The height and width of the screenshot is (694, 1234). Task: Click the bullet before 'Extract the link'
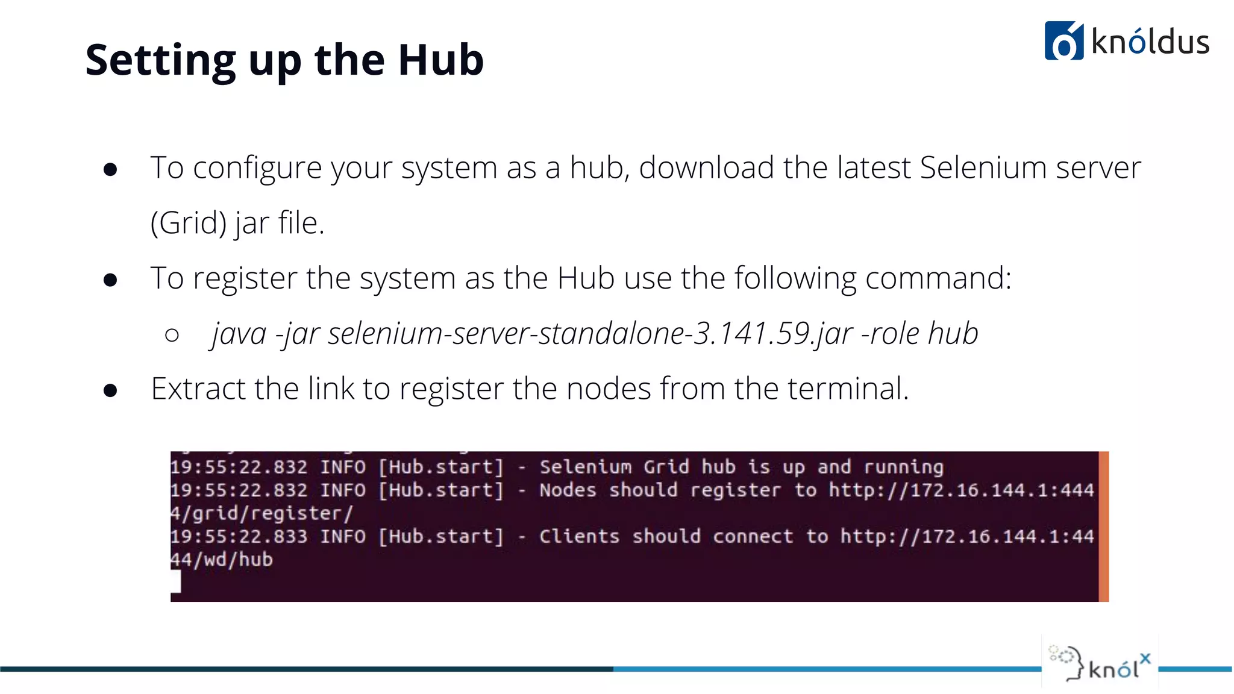coord(110,391)
